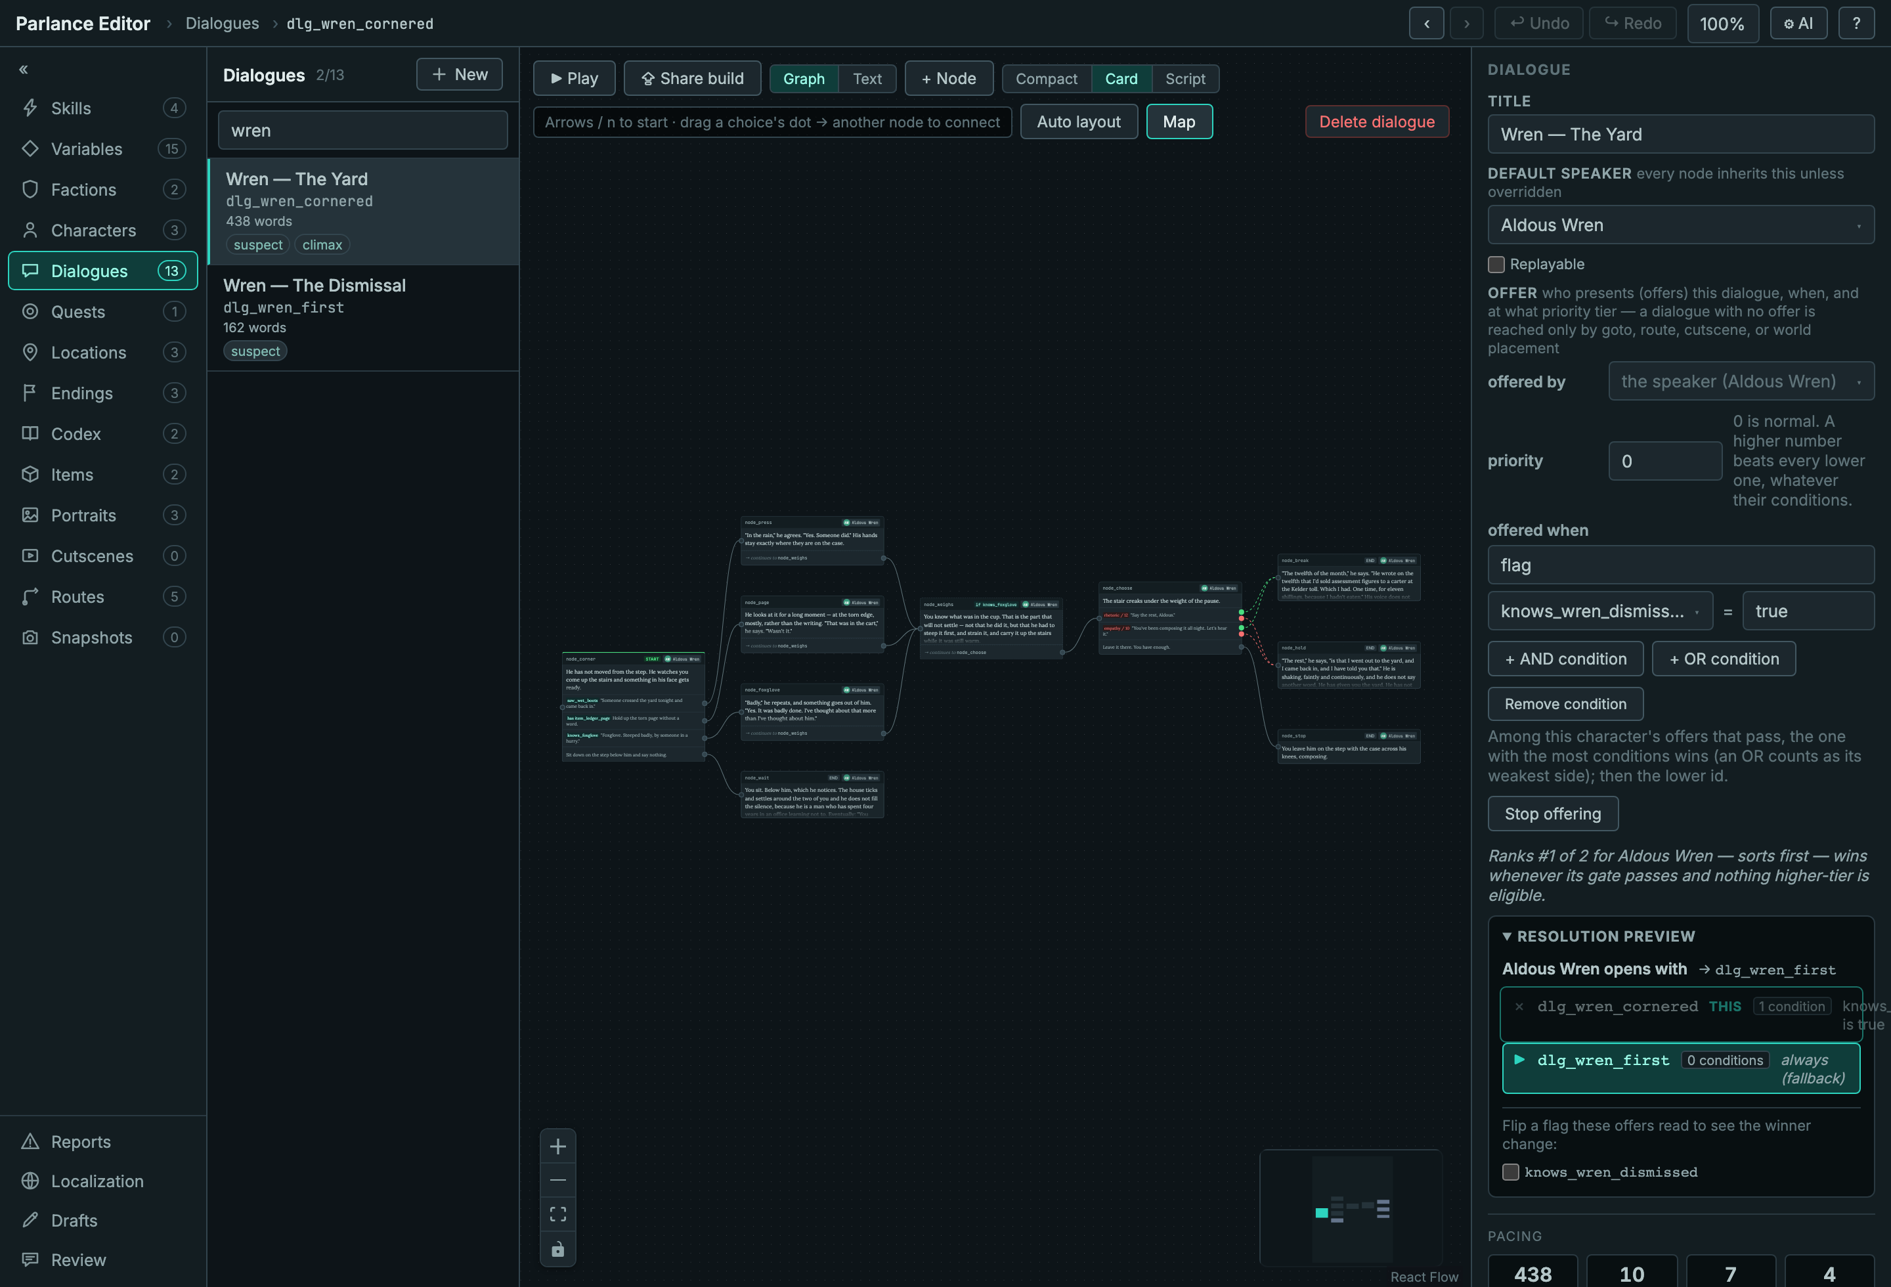Image resolution: width=1891 pixels, height=1287 pixels.
Task: Switch view to Text mode
Action: (x=867, y=79)
